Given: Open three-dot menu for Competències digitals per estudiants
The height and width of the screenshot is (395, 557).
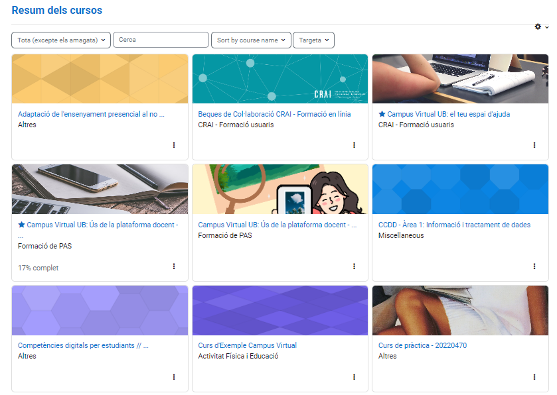Looking at the screenshot, I should click(174, 376).
